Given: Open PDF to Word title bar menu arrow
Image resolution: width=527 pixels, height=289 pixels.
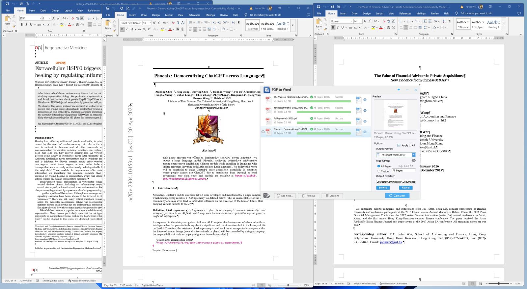Looking at the screenshot, I should click(399, 90).
